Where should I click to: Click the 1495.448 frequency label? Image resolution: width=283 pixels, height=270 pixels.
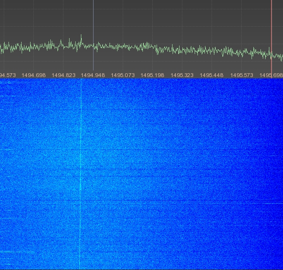(x=212, y=75)
